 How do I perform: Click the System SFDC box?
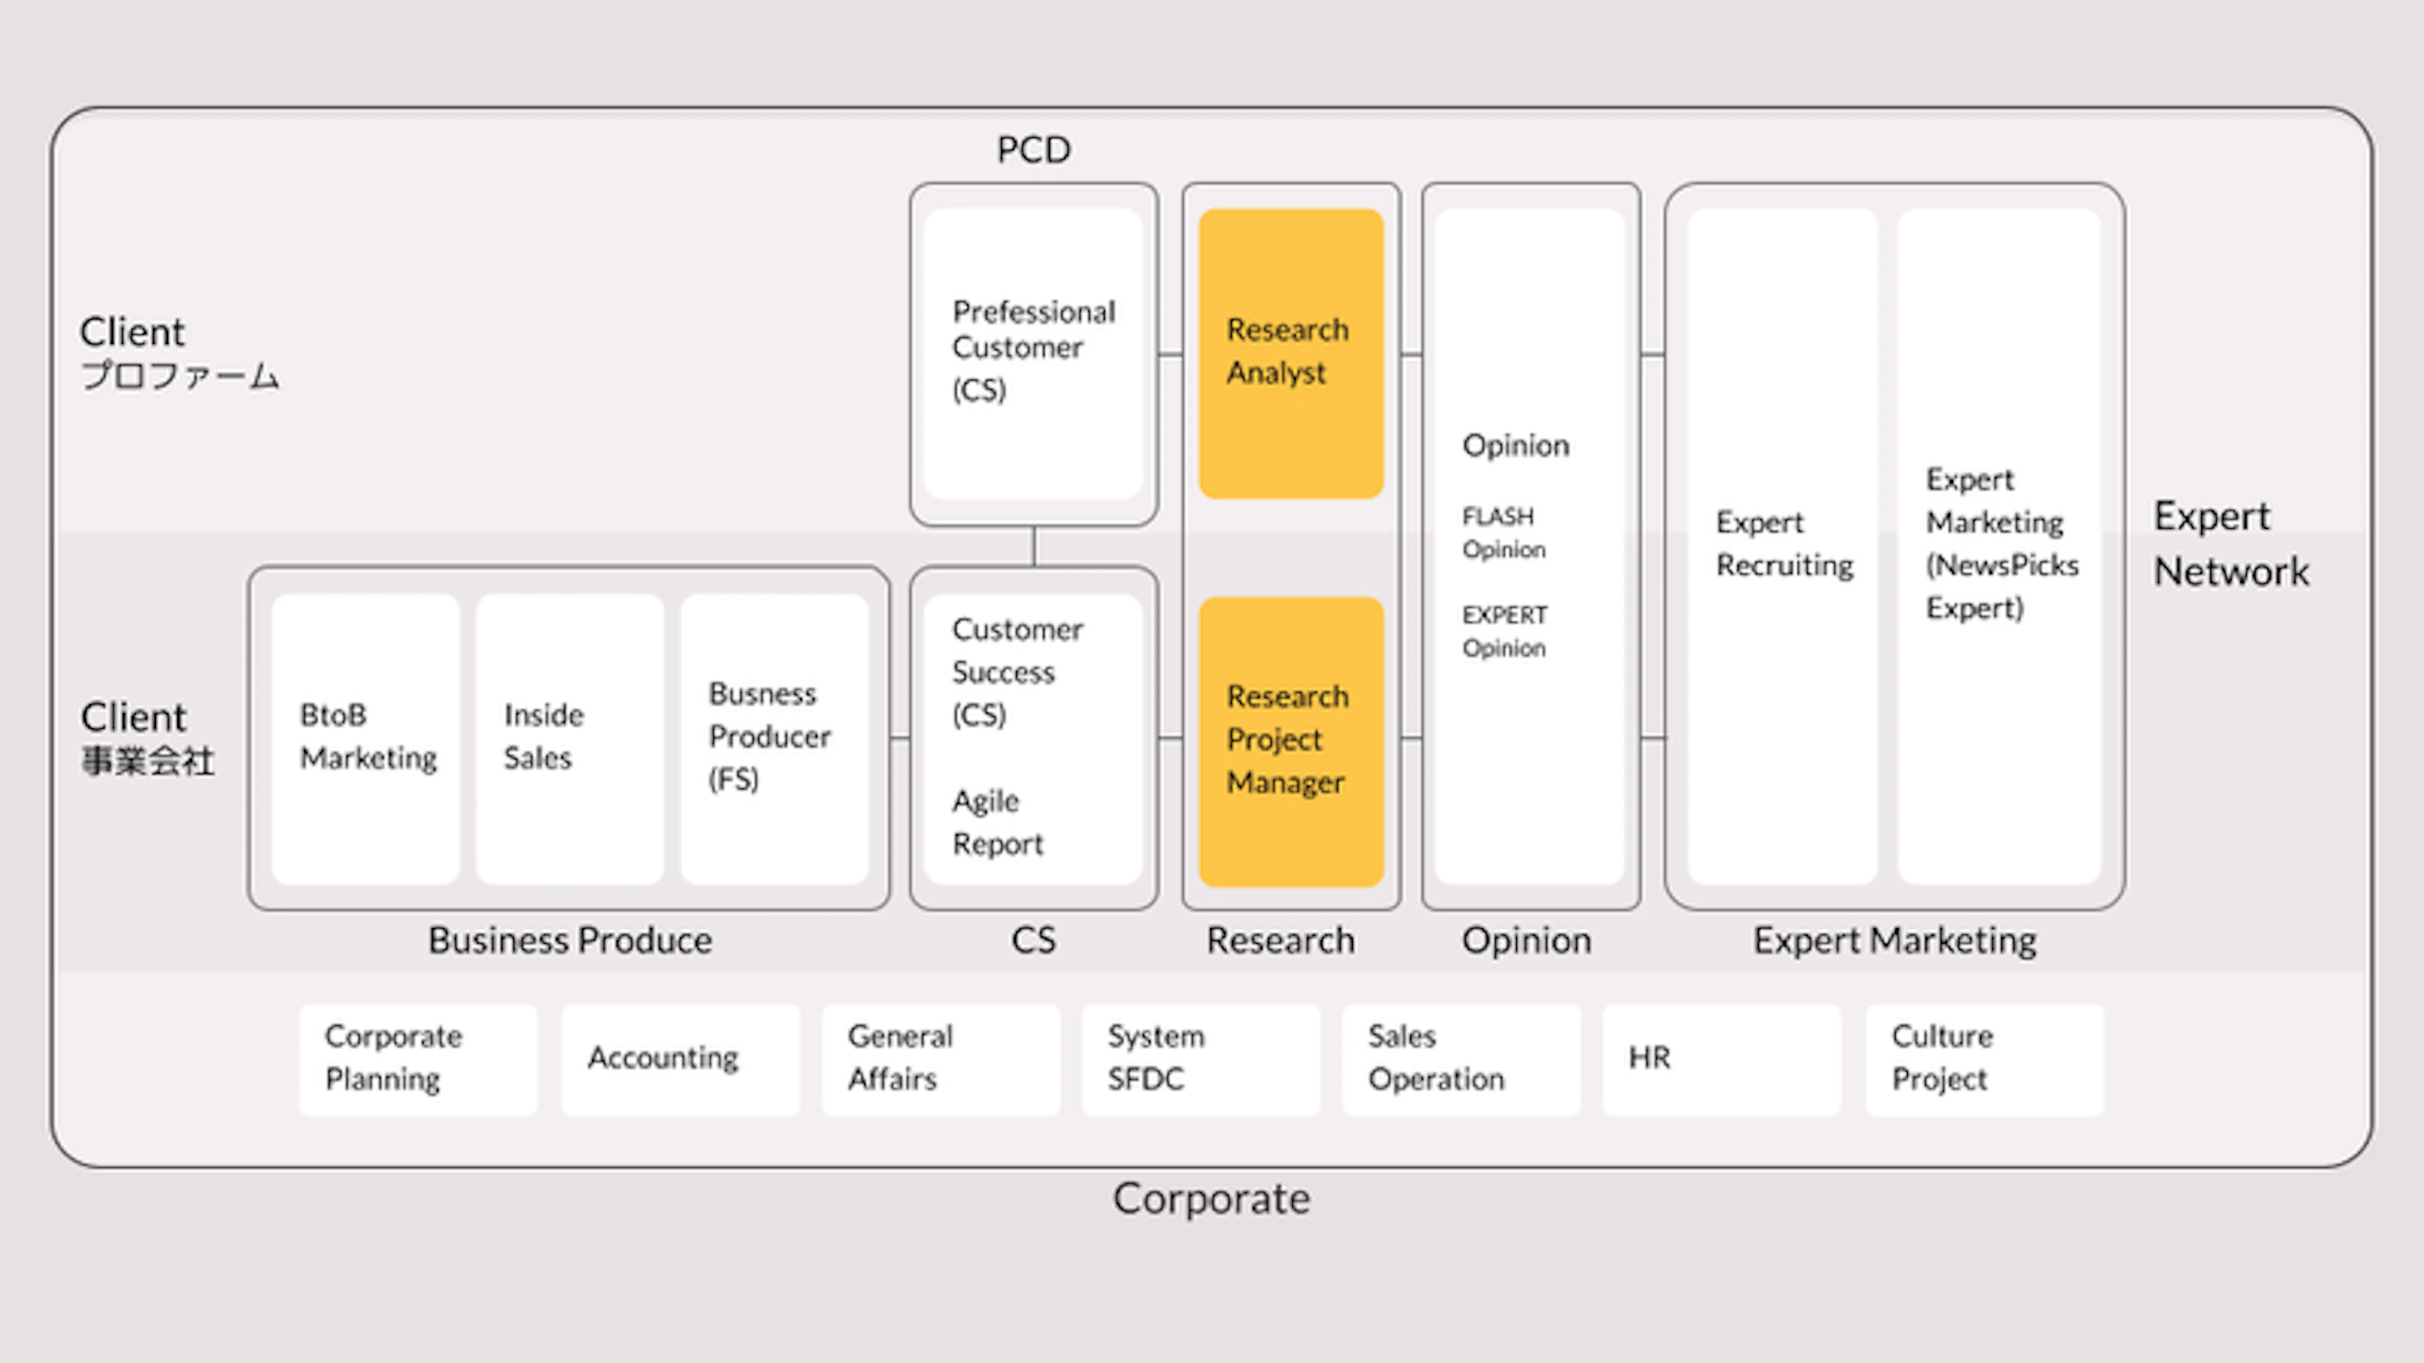tap(1202, 1059)
